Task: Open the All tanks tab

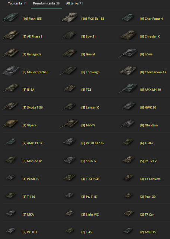Action: pos(74,3)
